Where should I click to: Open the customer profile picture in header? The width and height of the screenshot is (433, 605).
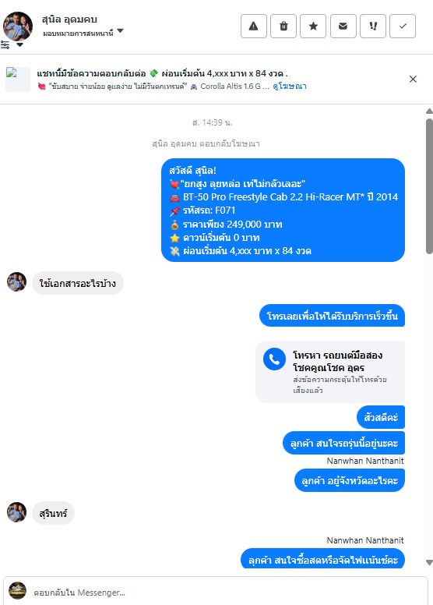click(x=18, y=27)
